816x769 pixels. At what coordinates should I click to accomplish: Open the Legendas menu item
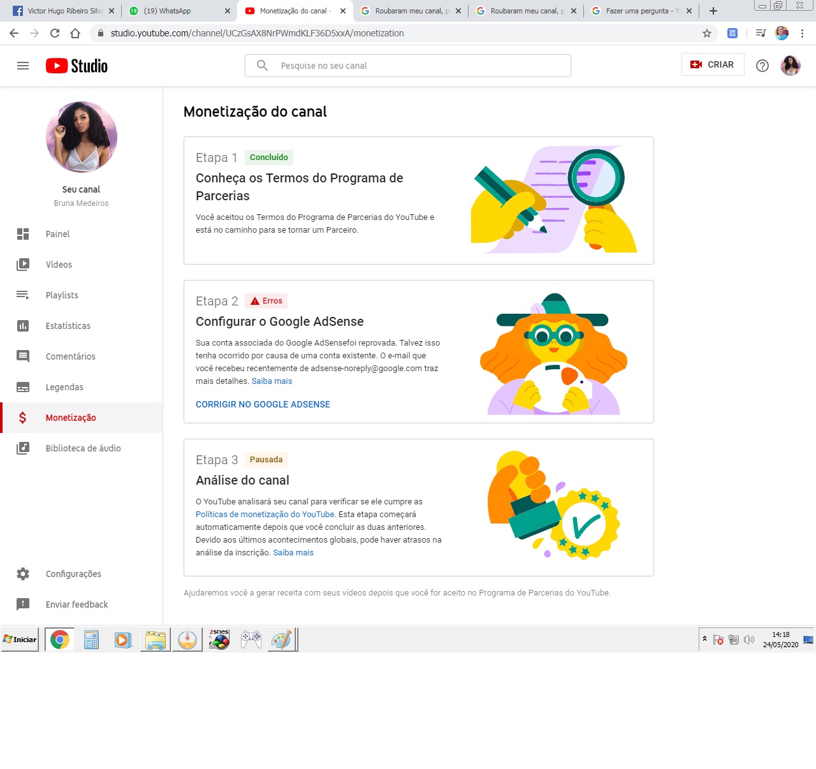(x=82, y=387)
